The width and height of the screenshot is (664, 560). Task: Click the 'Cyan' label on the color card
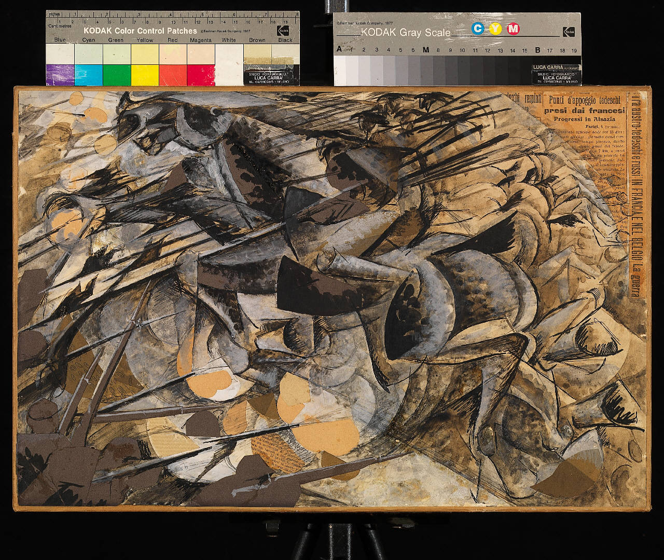coord(88,40)
